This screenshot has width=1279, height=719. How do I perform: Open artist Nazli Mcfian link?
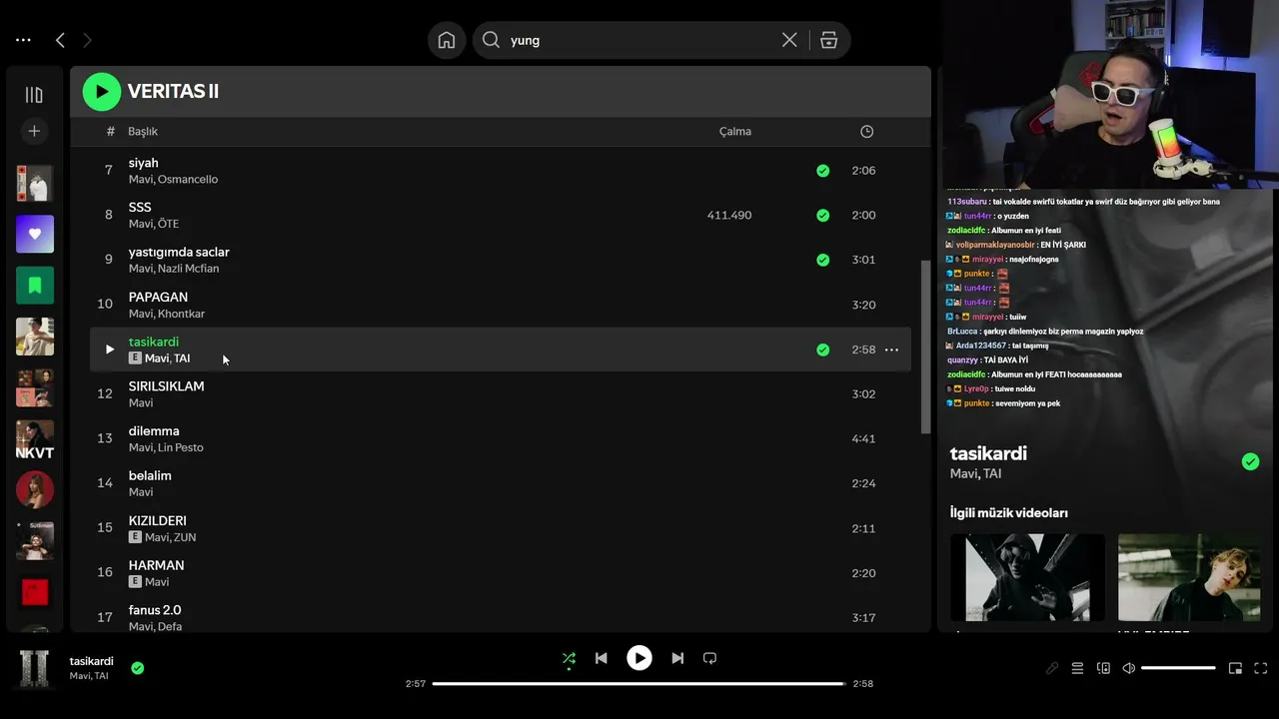[x=188, y=269]
